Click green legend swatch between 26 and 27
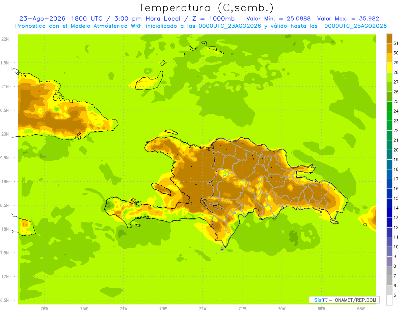This screenshot has height=313, width=405. (389, 86)
